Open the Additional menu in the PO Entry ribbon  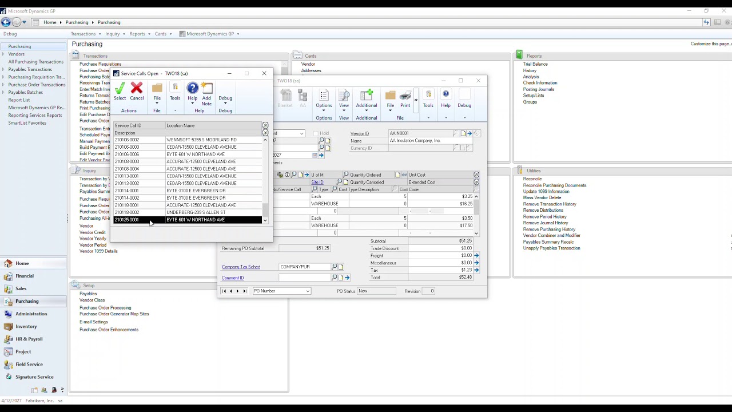(x=367, y=99)
